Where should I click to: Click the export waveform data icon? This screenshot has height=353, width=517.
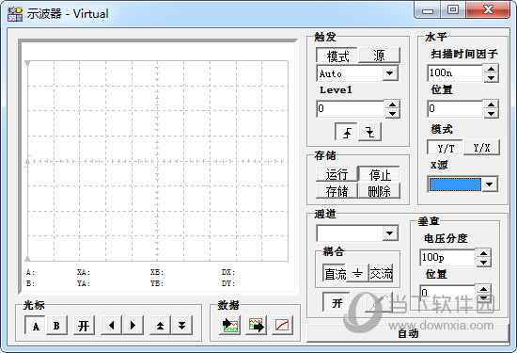click(x=257, y=326)
